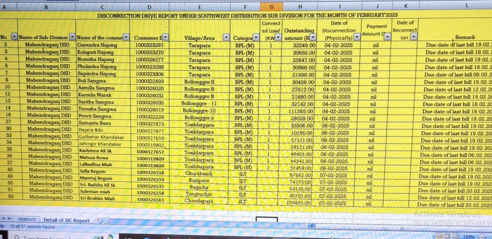The width and height of the screenshot is (492, 239).
Task: Click consumer ID 1000326561
Action: click(150, 200)
